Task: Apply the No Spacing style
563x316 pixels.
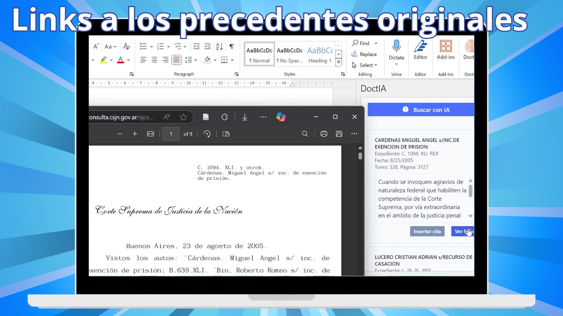Action: [289, 54]
